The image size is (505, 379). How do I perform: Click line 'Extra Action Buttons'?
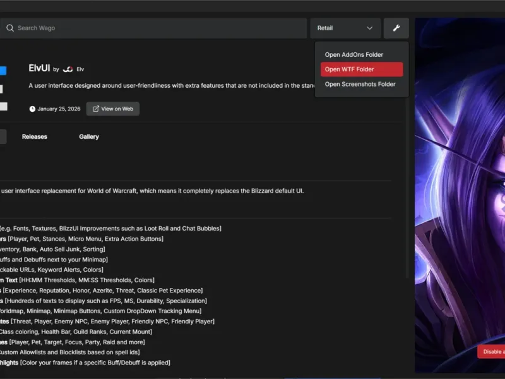[x=134, y=239]
